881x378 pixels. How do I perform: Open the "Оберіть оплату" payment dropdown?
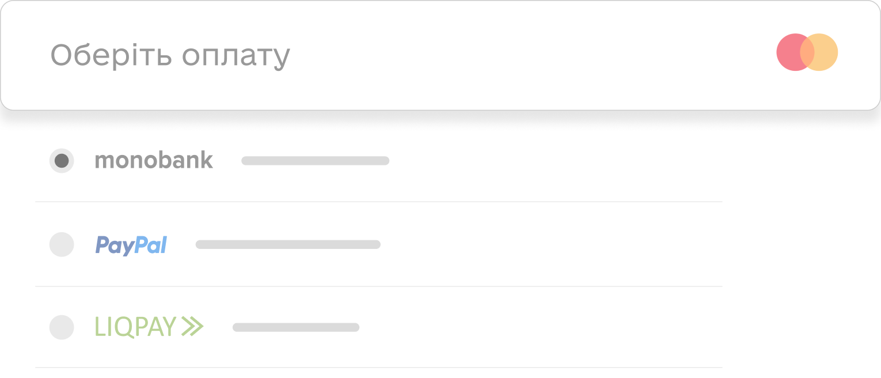(x=440, y=55)
